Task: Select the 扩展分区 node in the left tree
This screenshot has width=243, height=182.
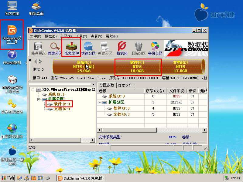Action: pos(53,99)
